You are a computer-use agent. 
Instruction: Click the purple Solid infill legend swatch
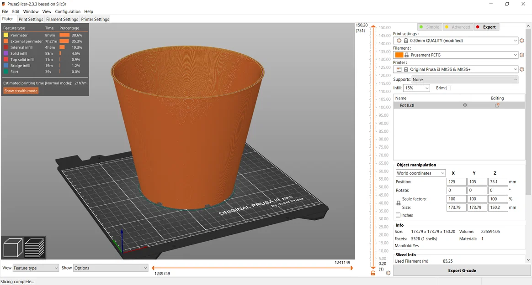click(x=6, y=53)
